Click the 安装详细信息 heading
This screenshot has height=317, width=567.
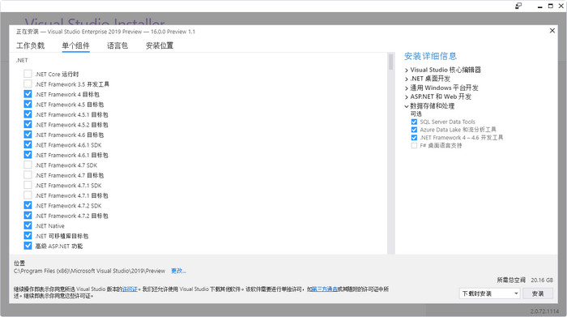pyautogui.click(x=430, y=56)
